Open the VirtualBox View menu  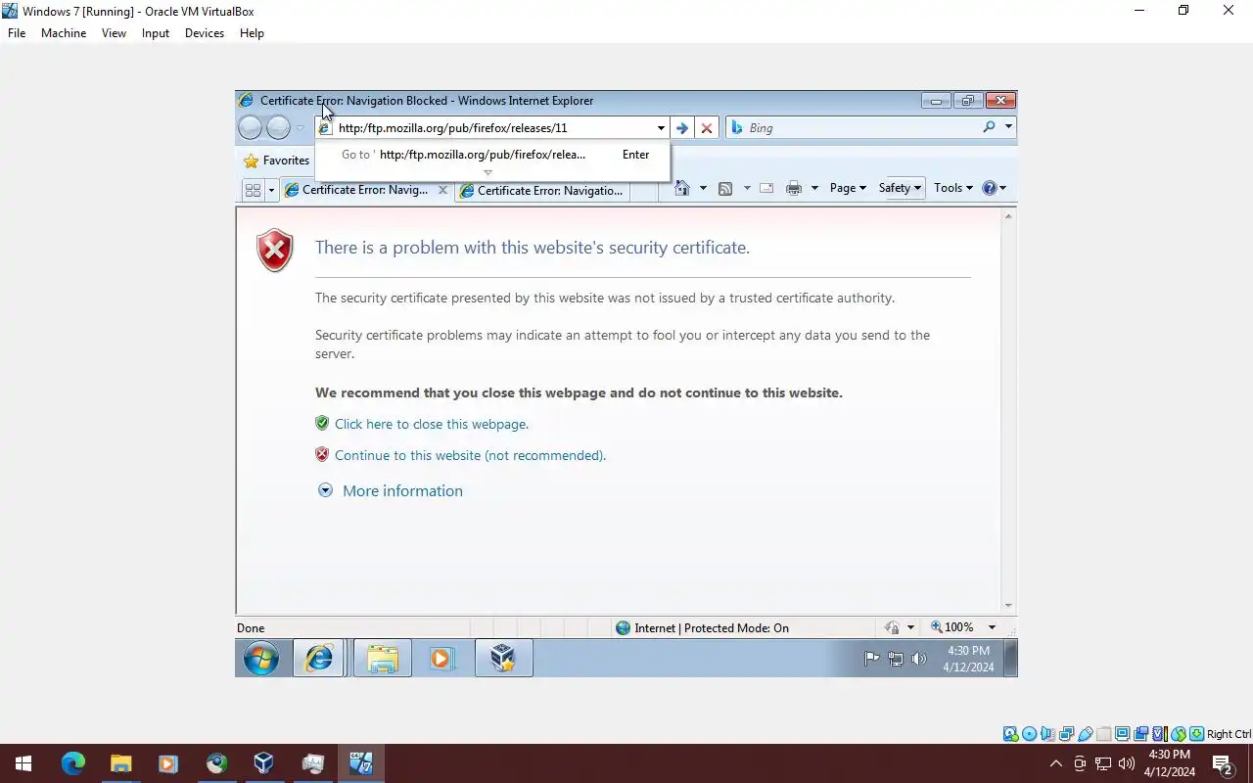pos(114,33)
